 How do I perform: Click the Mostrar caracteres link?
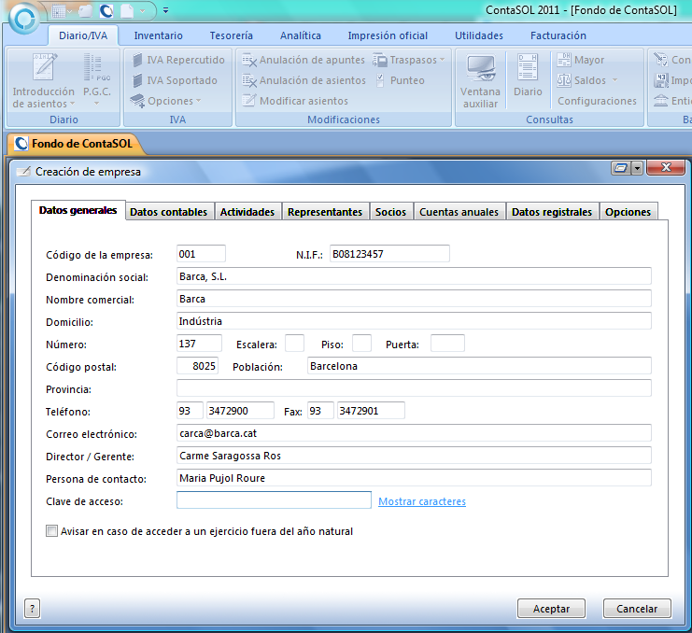pos(421,501)
